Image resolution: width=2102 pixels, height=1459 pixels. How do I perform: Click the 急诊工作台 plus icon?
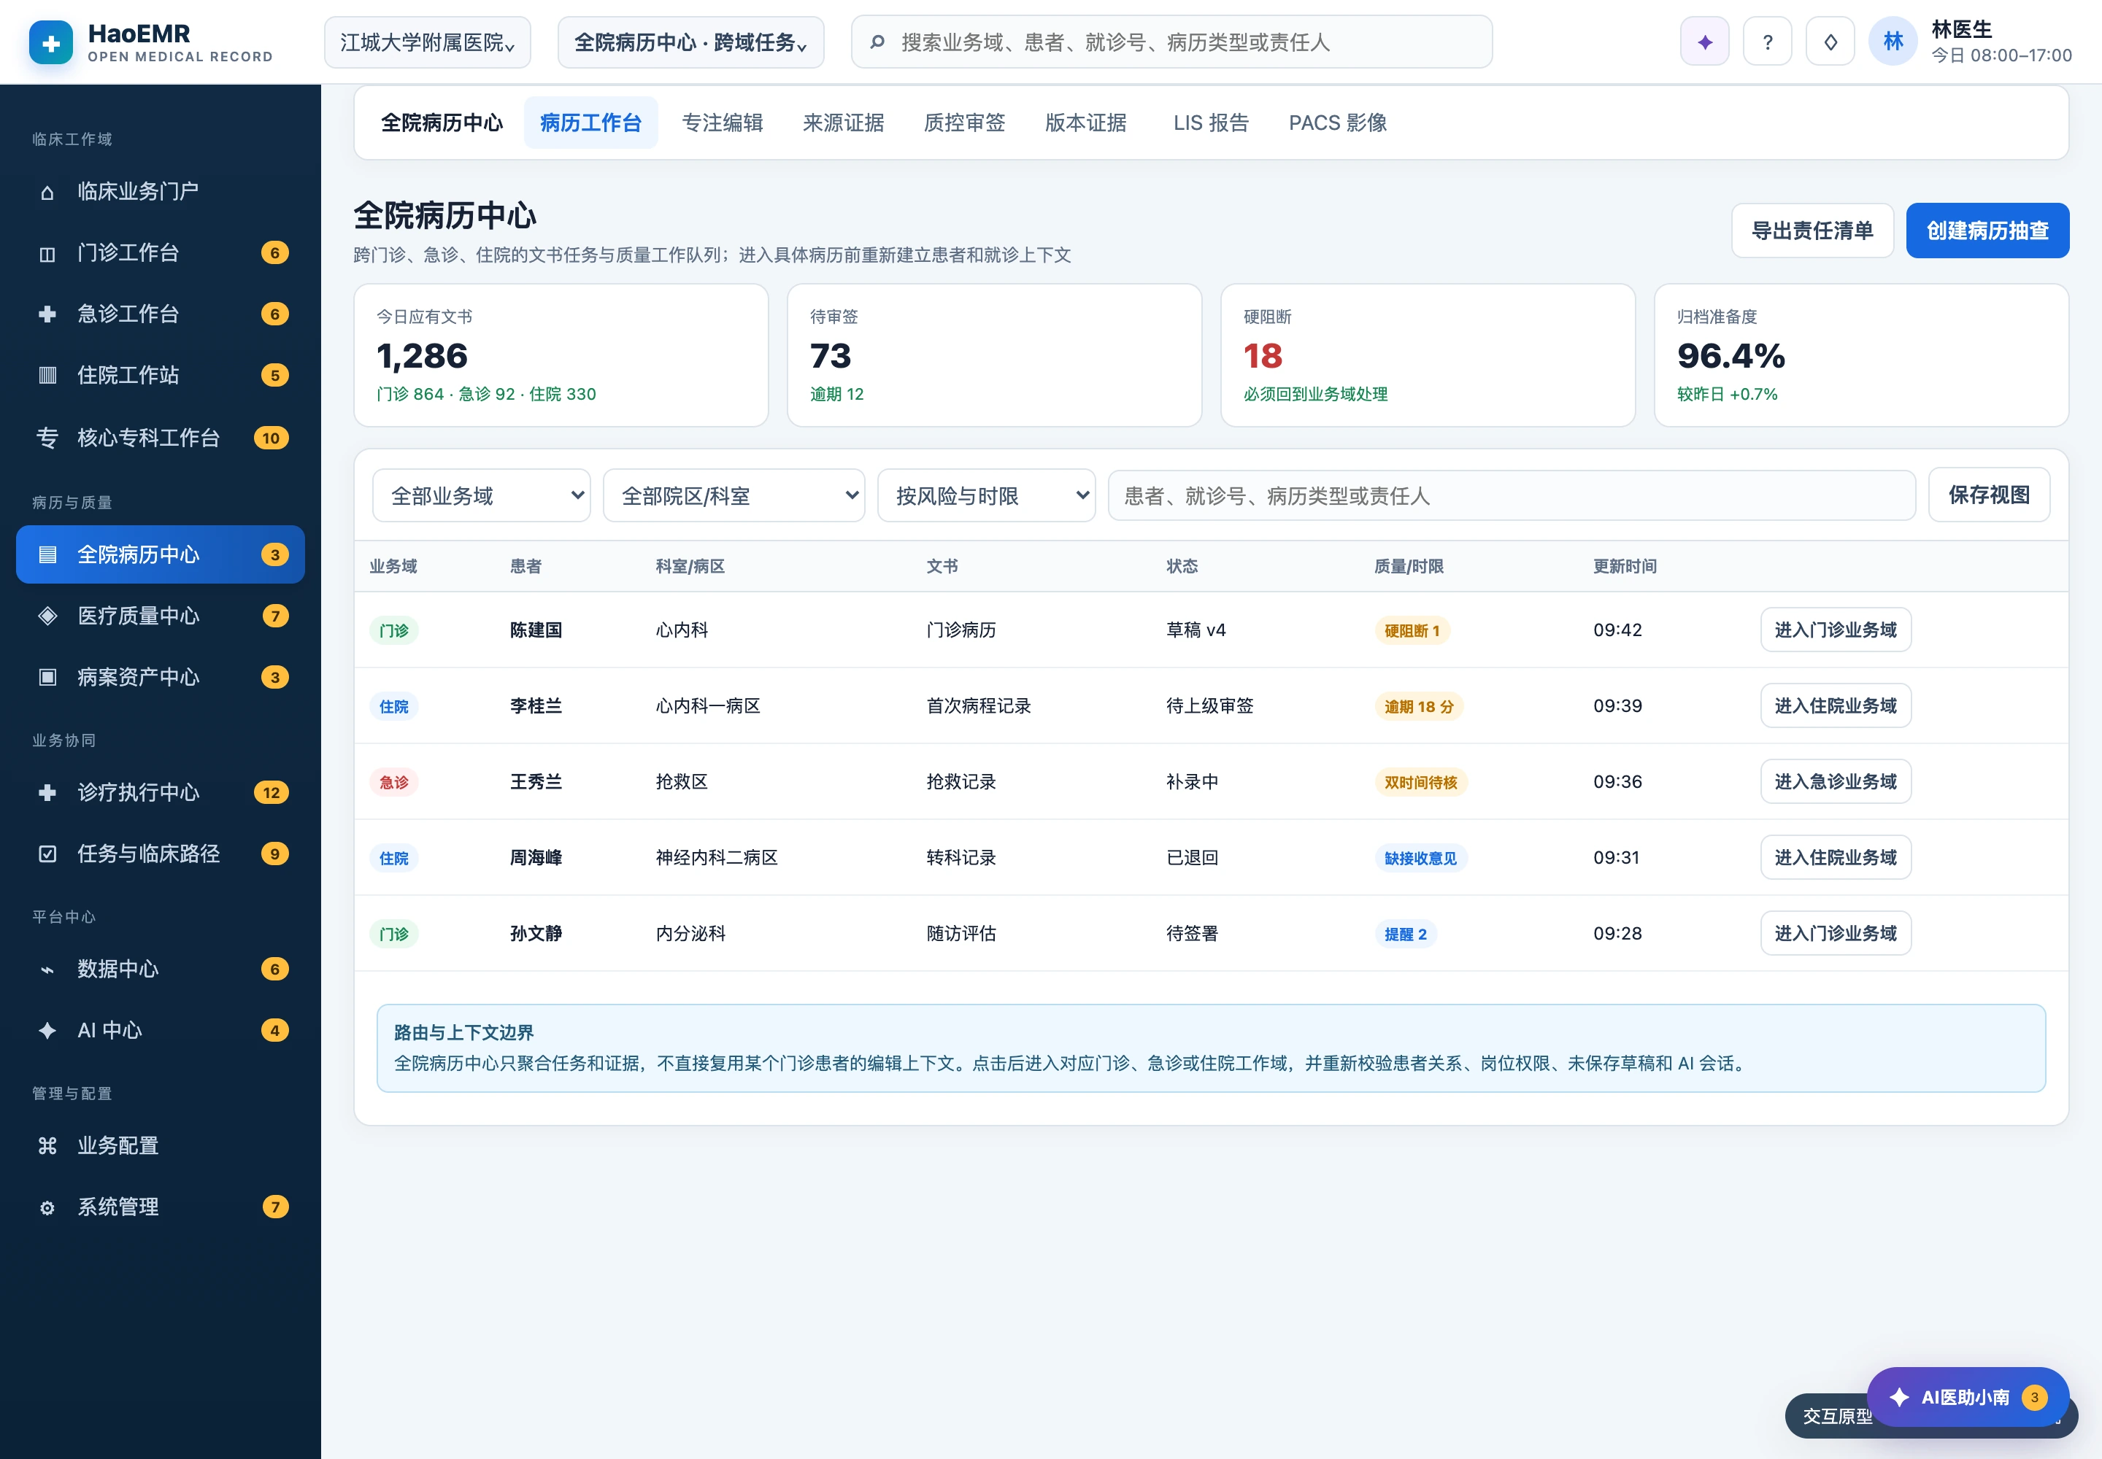pyautogui.click(x=47, y=314)
